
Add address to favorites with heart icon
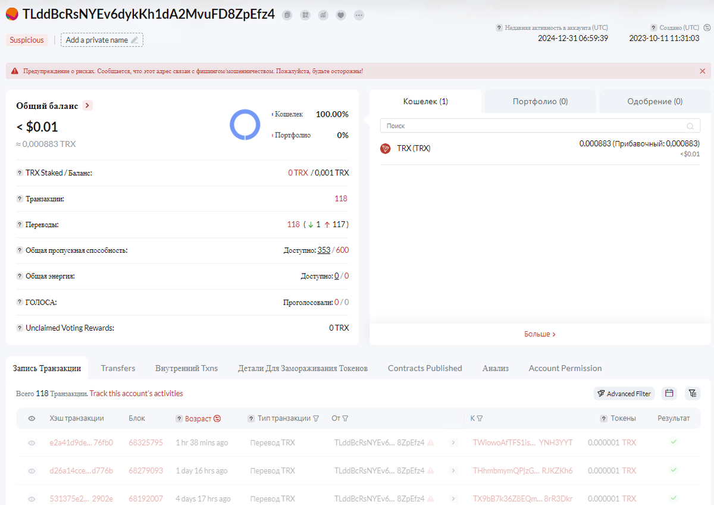[x=341, y=15]
